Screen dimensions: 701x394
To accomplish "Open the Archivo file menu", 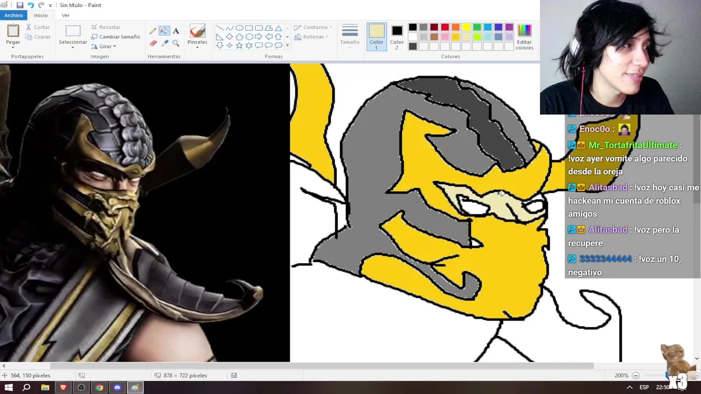I will pyautogui.click(x=14, y=15).
